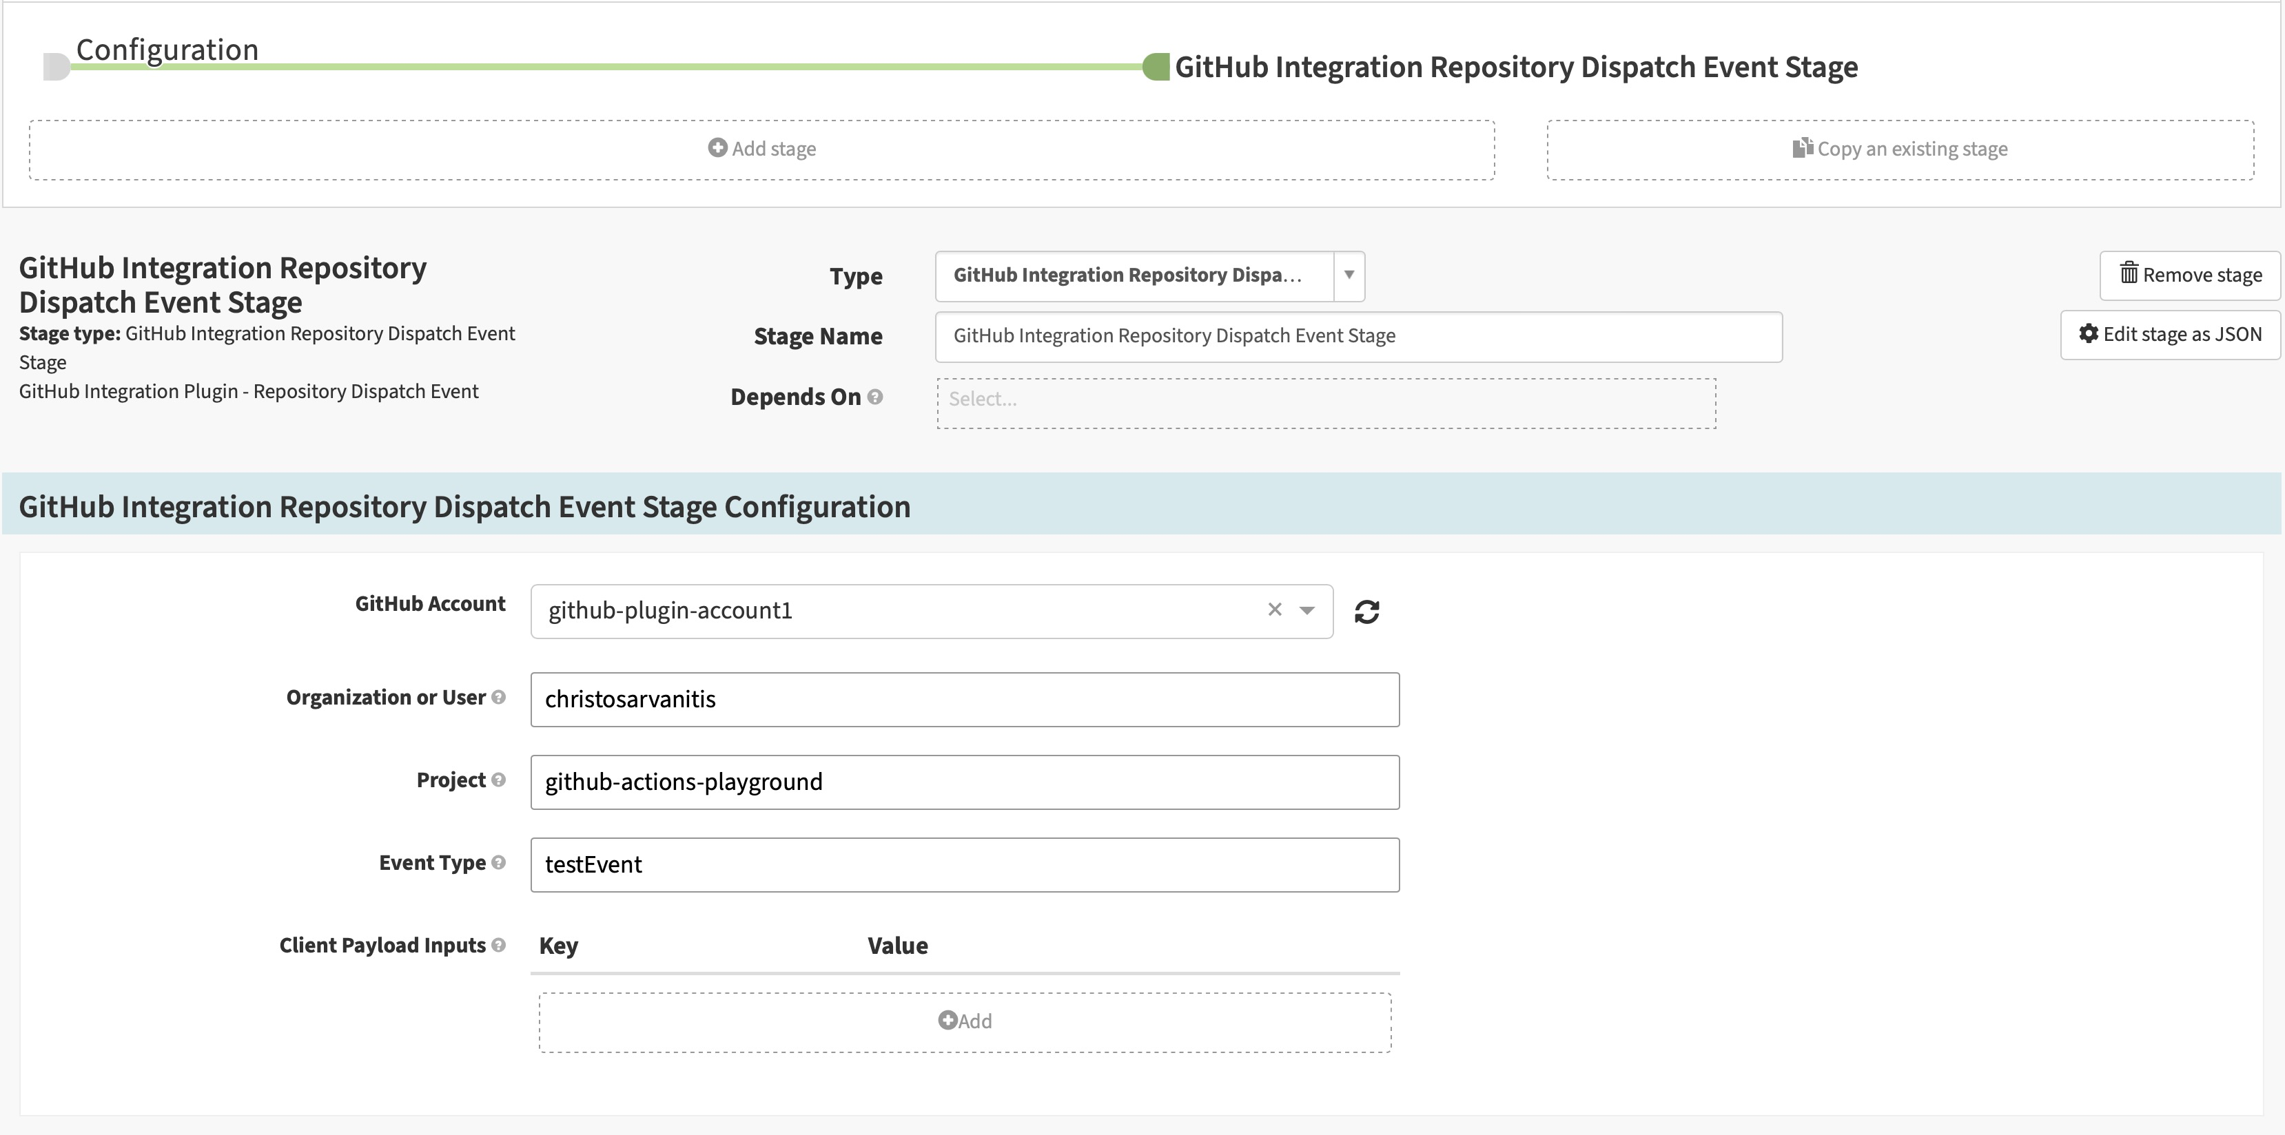Select the green Dispatch Event stage node
Viewport: 2285px width, 1135px height.
coord(1156,67)
